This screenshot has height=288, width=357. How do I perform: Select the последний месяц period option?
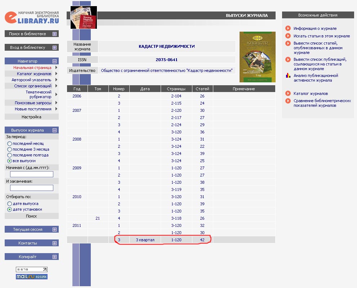coord(9,143)
